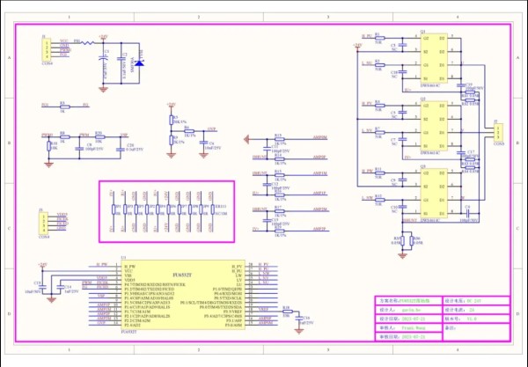Select resistor R6 leading to OVP
The height and width of the screenshot is (367, 528).
(x=189, y=131)
